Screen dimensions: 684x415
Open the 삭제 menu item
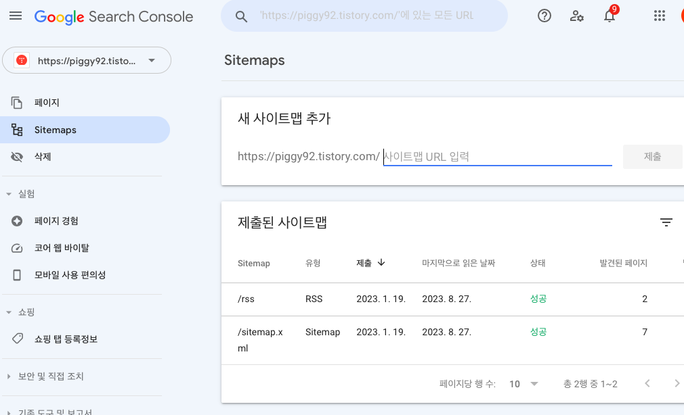click(85, 157)
